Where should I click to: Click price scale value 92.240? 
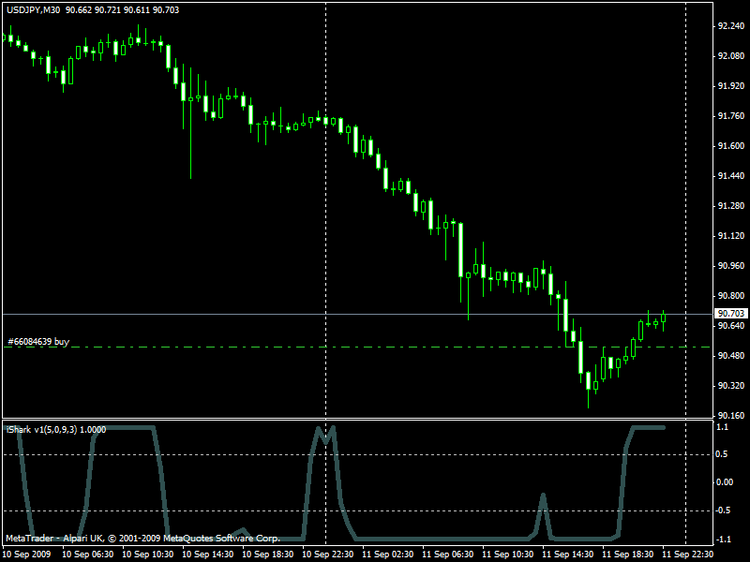pyautogui.click(x=731, y=26)
